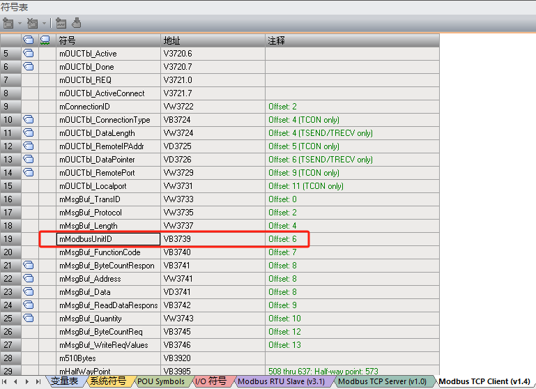536x389 pixels.
Task: Click the overlap icon in row 5
Action: [x=29, y=53]
